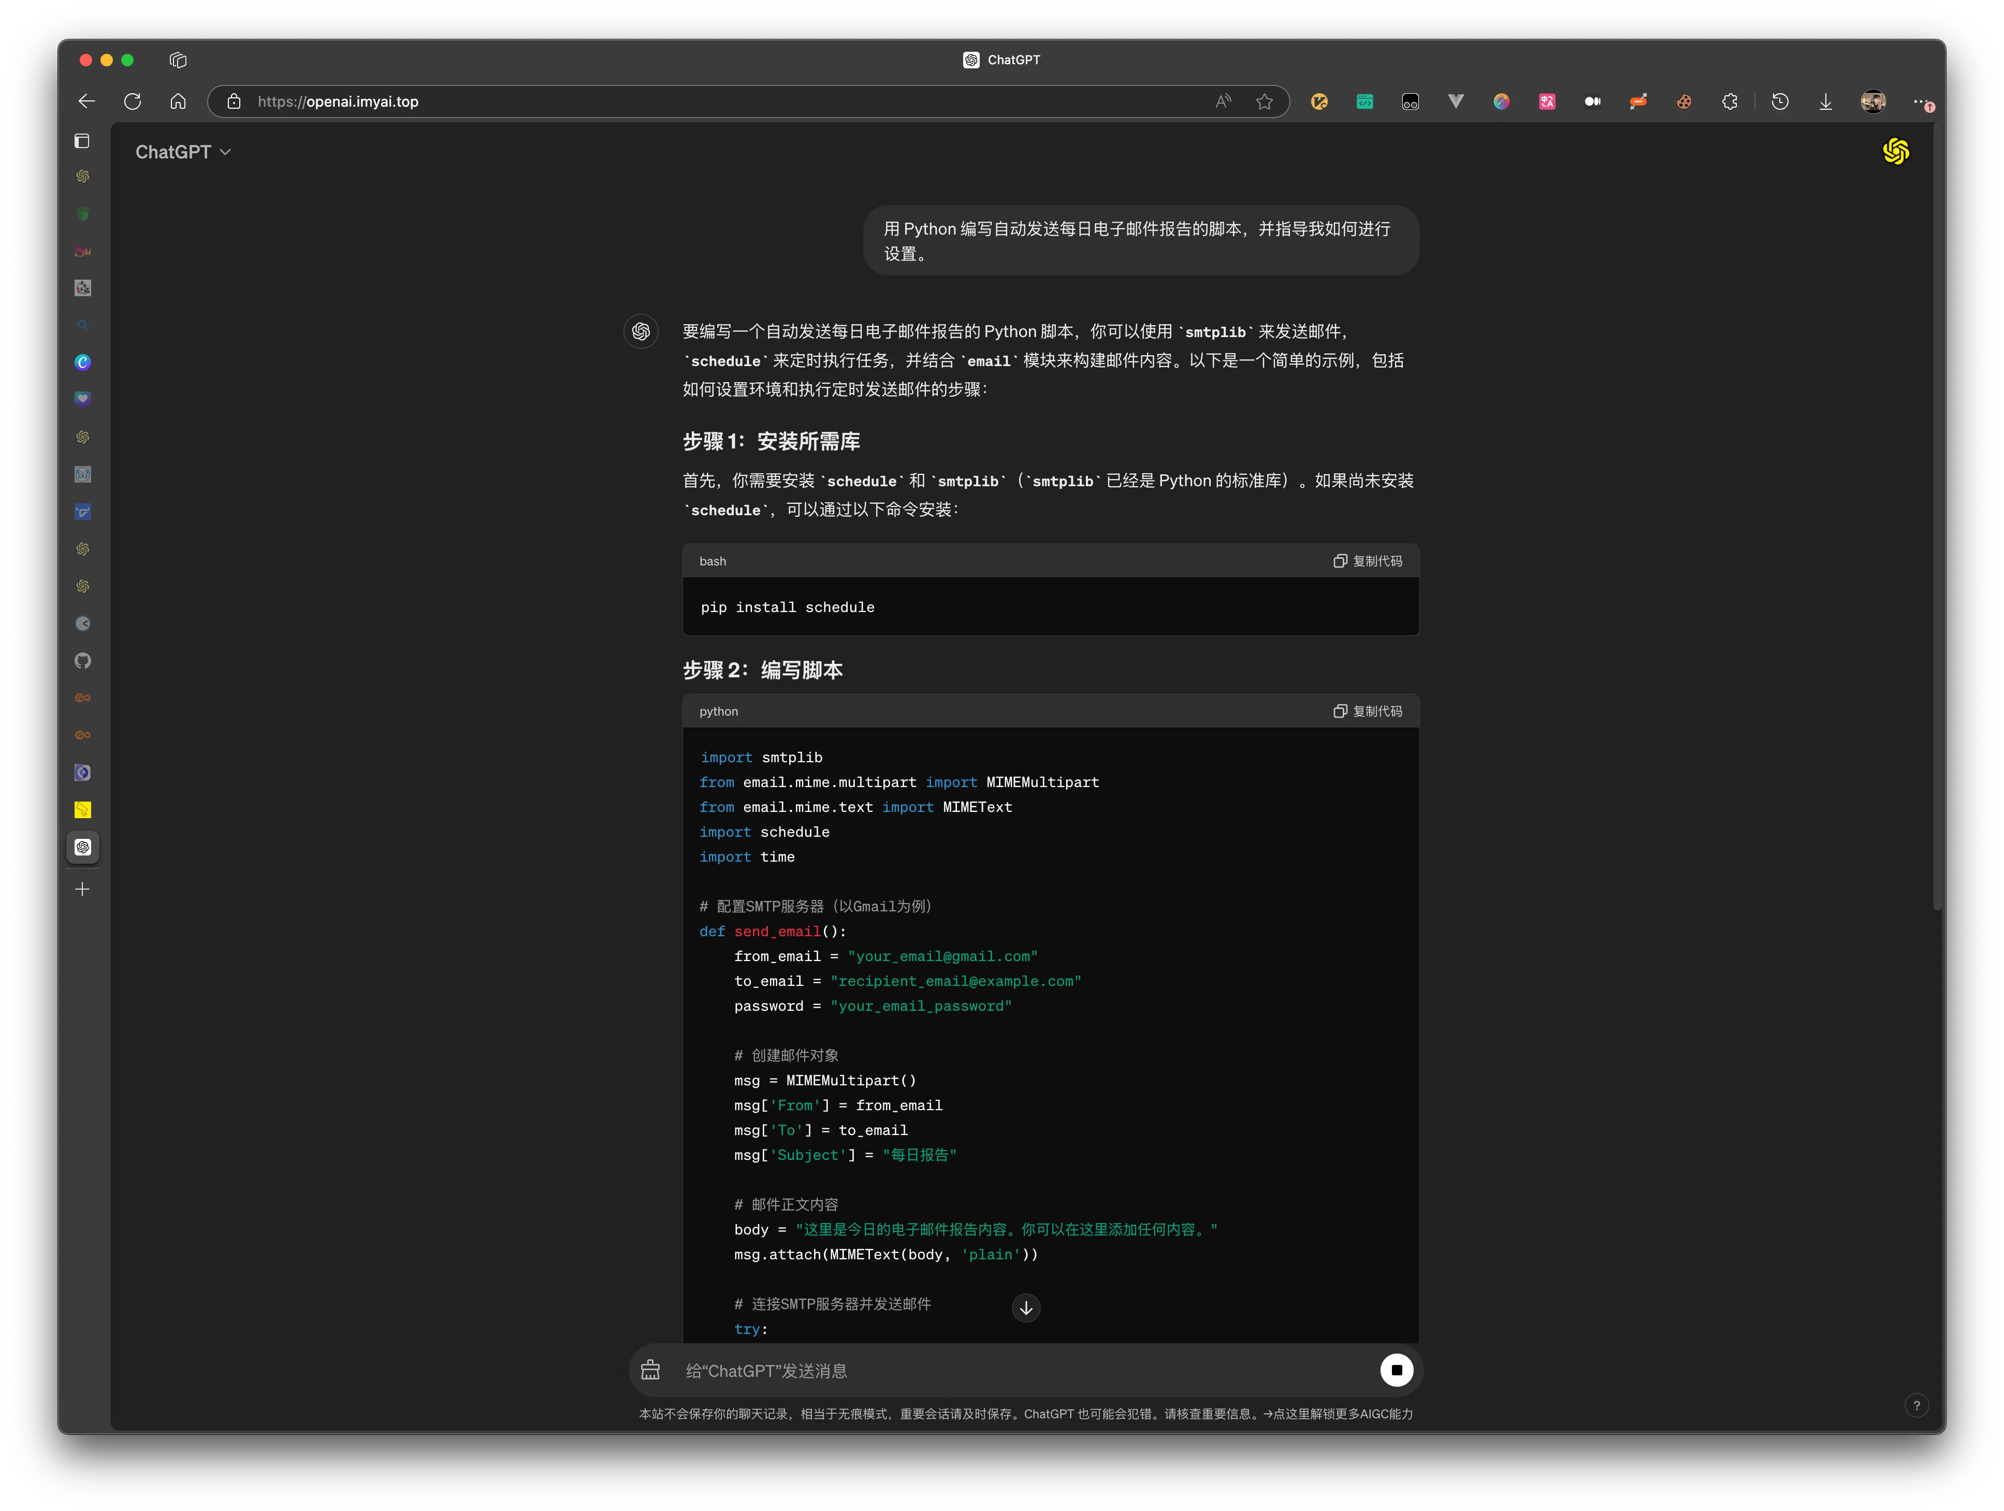
Task: Open the Vue devtools extension icon
Action: coord(1456,101)
